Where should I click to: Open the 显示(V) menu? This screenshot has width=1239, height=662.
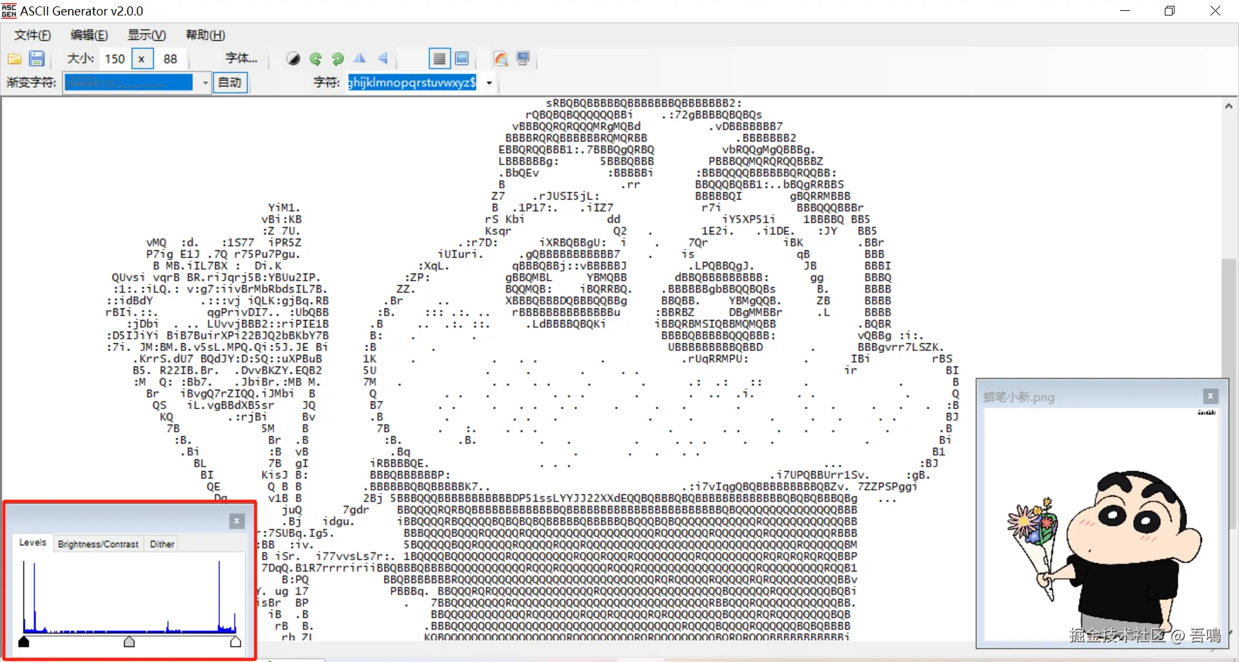(146, 35)
